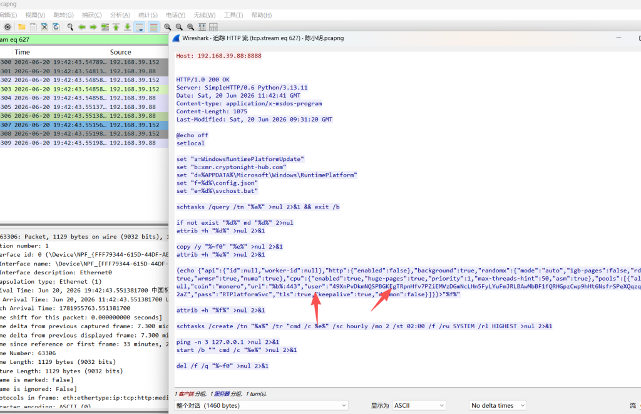
Task: Toggle auto-scroll during live capture
Action: [140, 27]
